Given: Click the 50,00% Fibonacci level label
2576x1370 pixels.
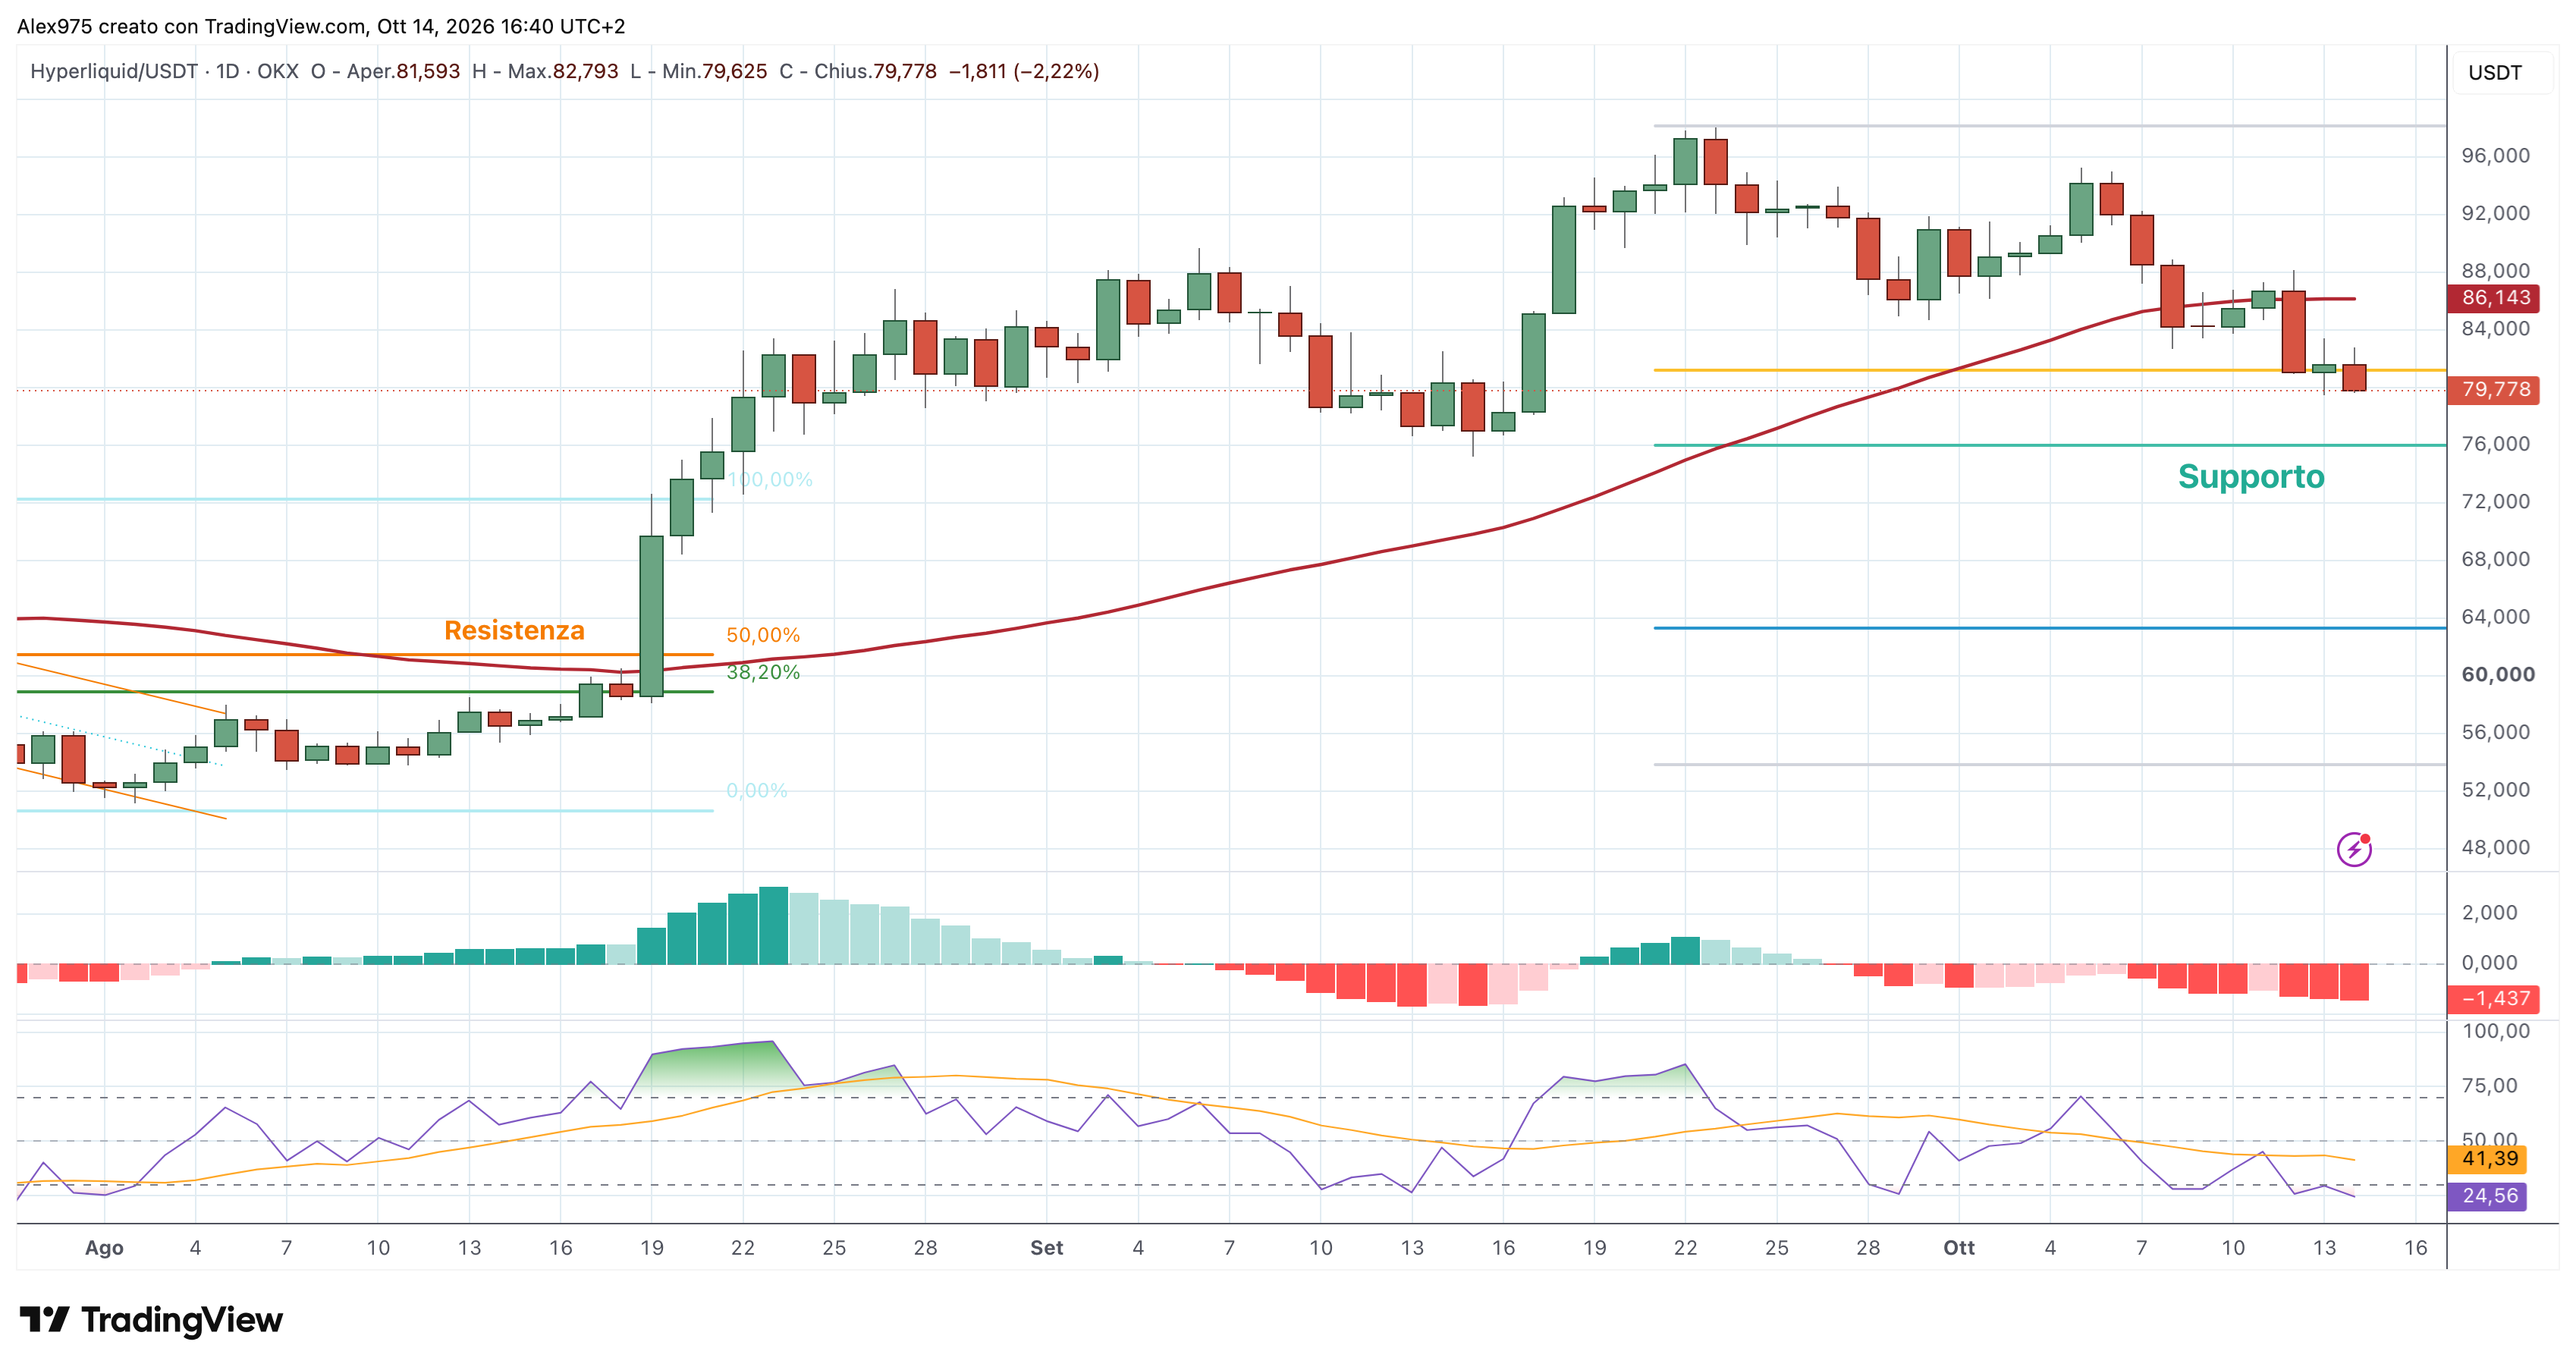Looking at the screenshot, I should tap(763, 635).
